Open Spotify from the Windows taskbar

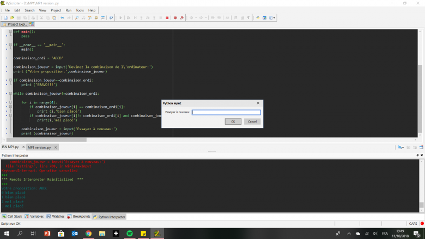click(x=130, y=233)
